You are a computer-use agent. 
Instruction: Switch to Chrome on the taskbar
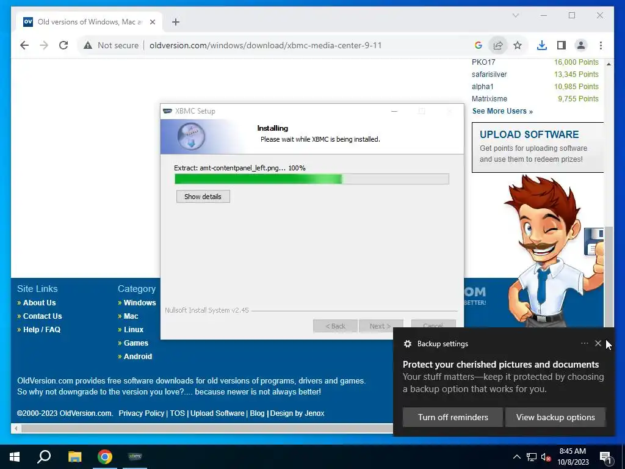click(x=105, y=457)
